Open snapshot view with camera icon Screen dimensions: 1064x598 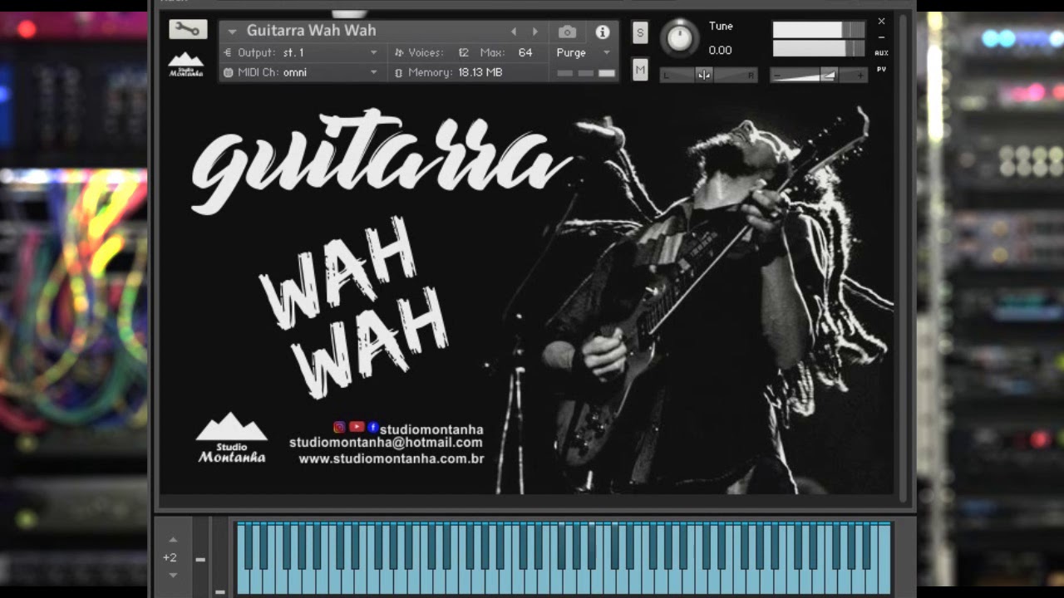pyautogui.click(x=567, y=32)
